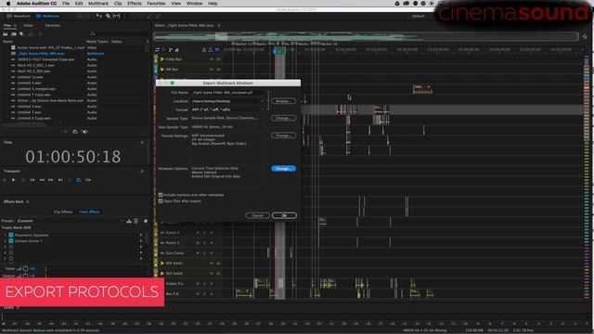Toggle Loop Playback in Transport panel

[x=78, y=180]
